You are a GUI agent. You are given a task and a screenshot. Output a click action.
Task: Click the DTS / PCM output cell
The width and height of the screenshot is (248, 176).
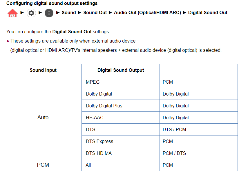click(199, 129)
